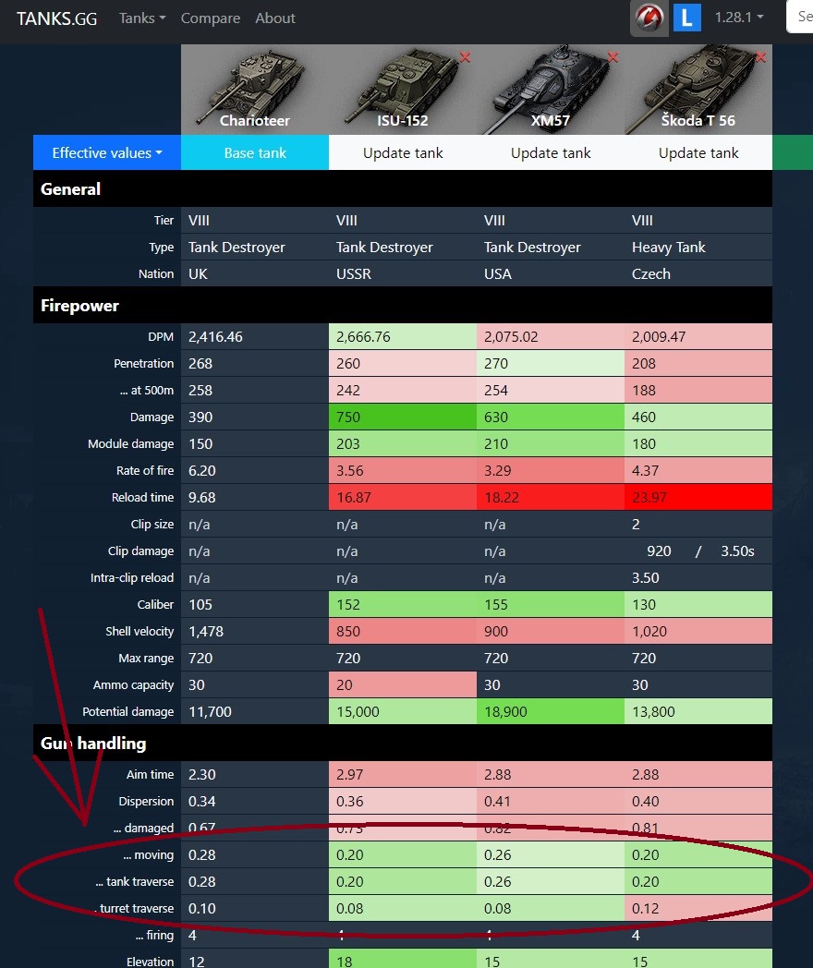Go to TANKS.GG home logo
Image resolution: width=813 pixels, height=968 pixels.
coord(56,18)
